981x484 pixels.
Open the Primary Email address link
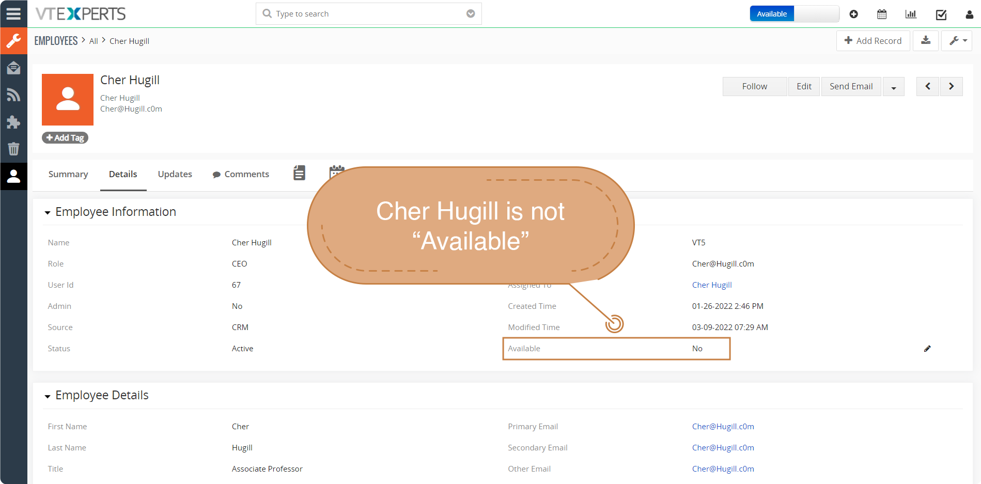point(723,427)
